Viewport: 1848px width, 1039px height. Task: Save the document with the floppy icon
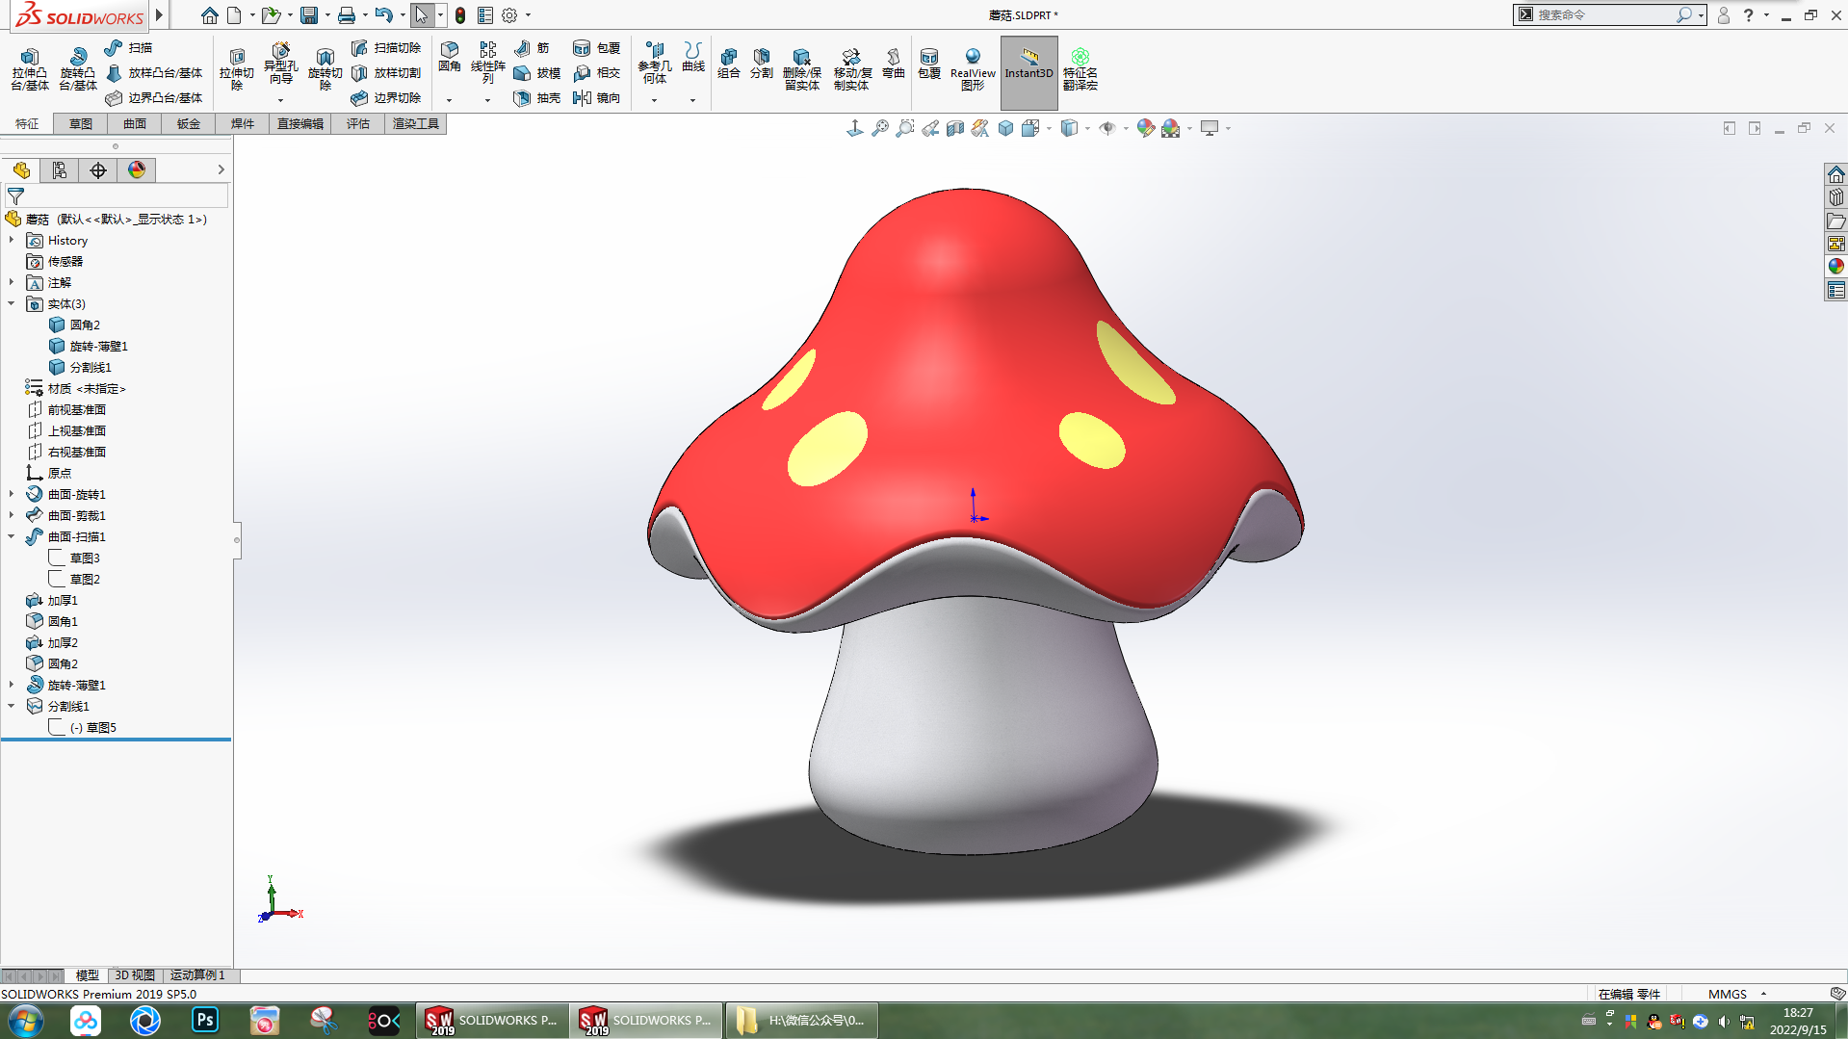pos(309,15)
